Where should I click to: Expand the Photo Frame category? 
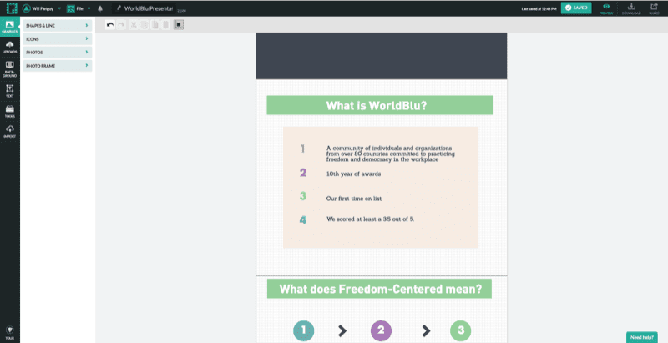coord(57,65)
